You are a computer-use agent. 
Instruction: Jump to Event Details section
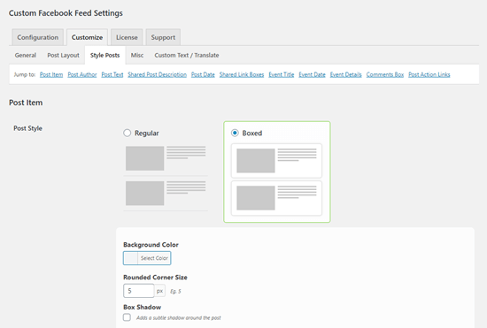pos(345,74)
